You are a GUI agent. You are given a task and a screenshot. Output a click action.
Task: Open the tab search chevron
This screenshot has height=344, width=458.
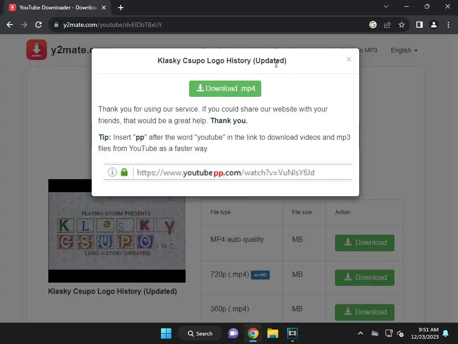tap(386, 6)
